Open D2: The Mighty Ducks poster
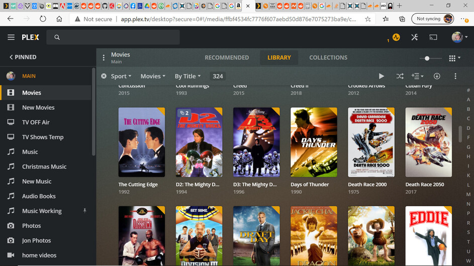Viewport: 474px width, 266px height. pyautogui.click(x=199, y=142)
